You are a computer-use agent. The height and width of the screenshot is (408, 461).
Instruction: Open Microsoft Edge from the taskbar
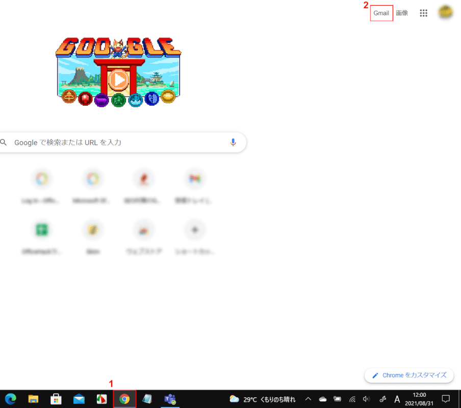[x=11, y=399]
